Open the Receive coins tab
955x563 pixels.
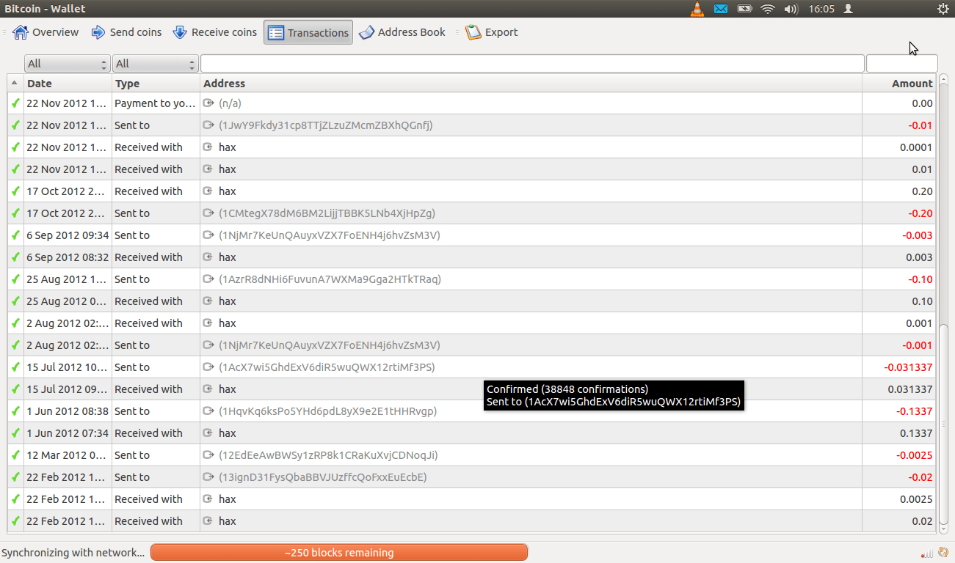tap(214, 32)
